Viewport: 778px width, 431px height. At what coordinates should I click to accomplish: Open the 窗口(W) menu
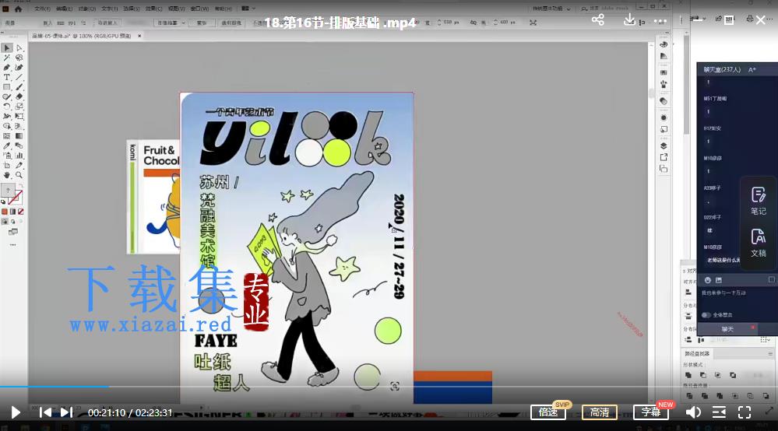click(x=200, y=9)
